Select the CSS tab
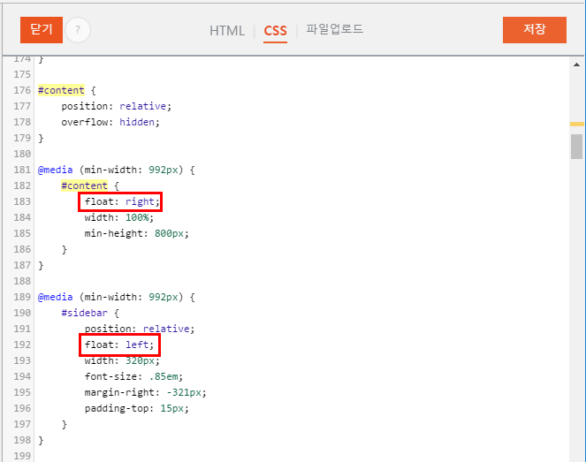This screenshot has height=462, width=586. point(275,31)
